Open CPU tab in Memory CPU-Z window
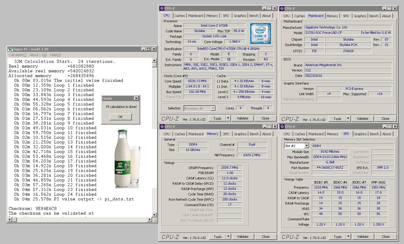 pyautogui.click(x=167, y=134)
